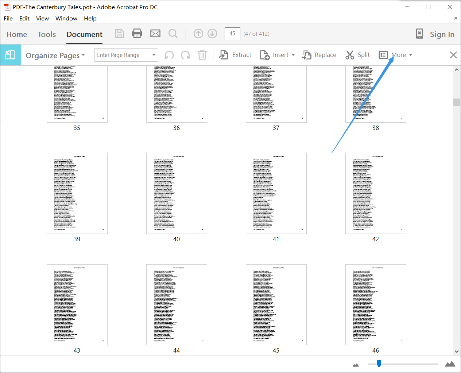Go to next page with down arrow
The image size is (461, 373).
pyautogui.click(x=212, y=34)
